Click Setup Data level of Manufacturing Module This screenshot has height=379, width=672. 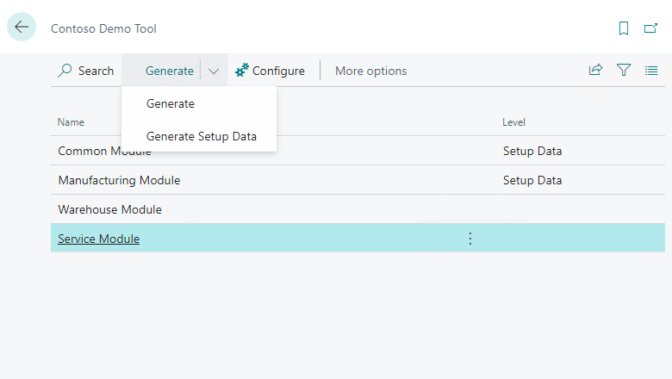tap(532, 180)
